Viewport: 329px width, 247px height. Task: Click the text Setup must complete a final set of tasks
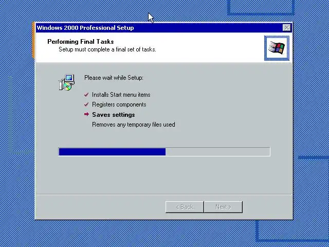[x=107, y=49]
